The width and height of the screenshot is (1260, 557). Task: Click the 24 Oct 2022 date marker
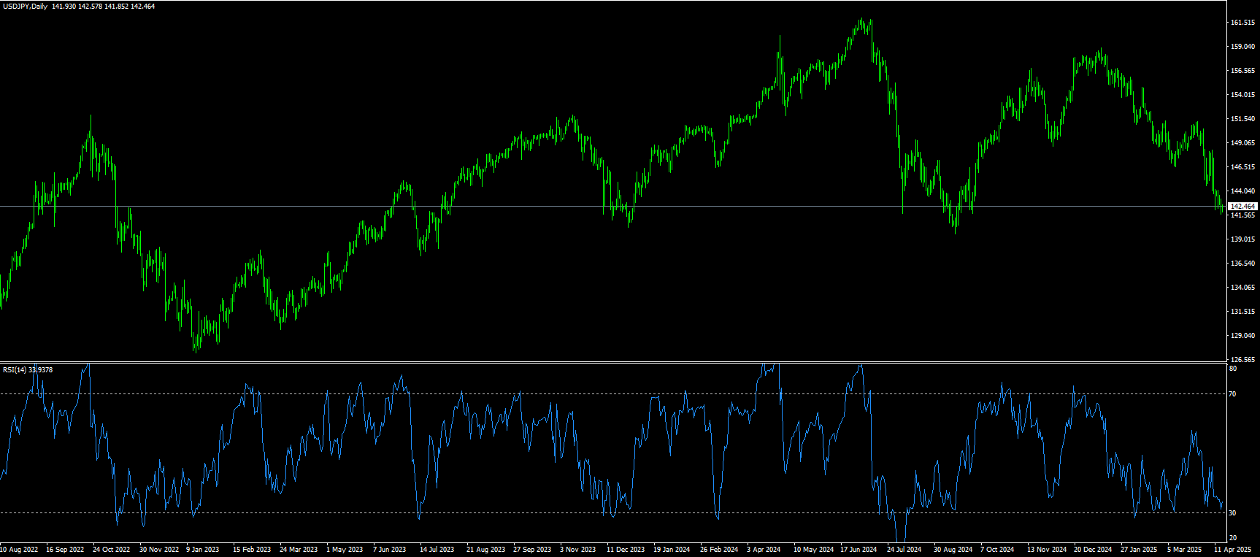click(111, 550)
